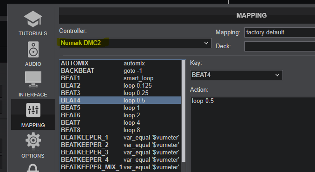315x172 pixels.
Task: Click the key list vertical scrollbar
Action: pos(184,111)
